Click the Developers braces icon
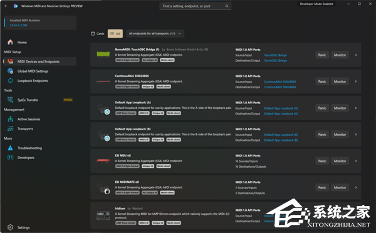This screenshot has height=233, width=376. pos(10,157)
